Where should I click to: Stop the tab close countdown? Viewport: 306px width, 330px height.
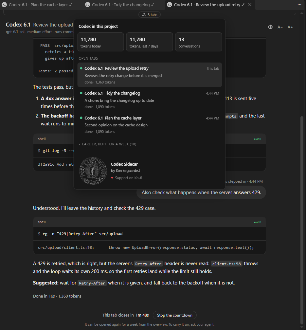[175, 315]
